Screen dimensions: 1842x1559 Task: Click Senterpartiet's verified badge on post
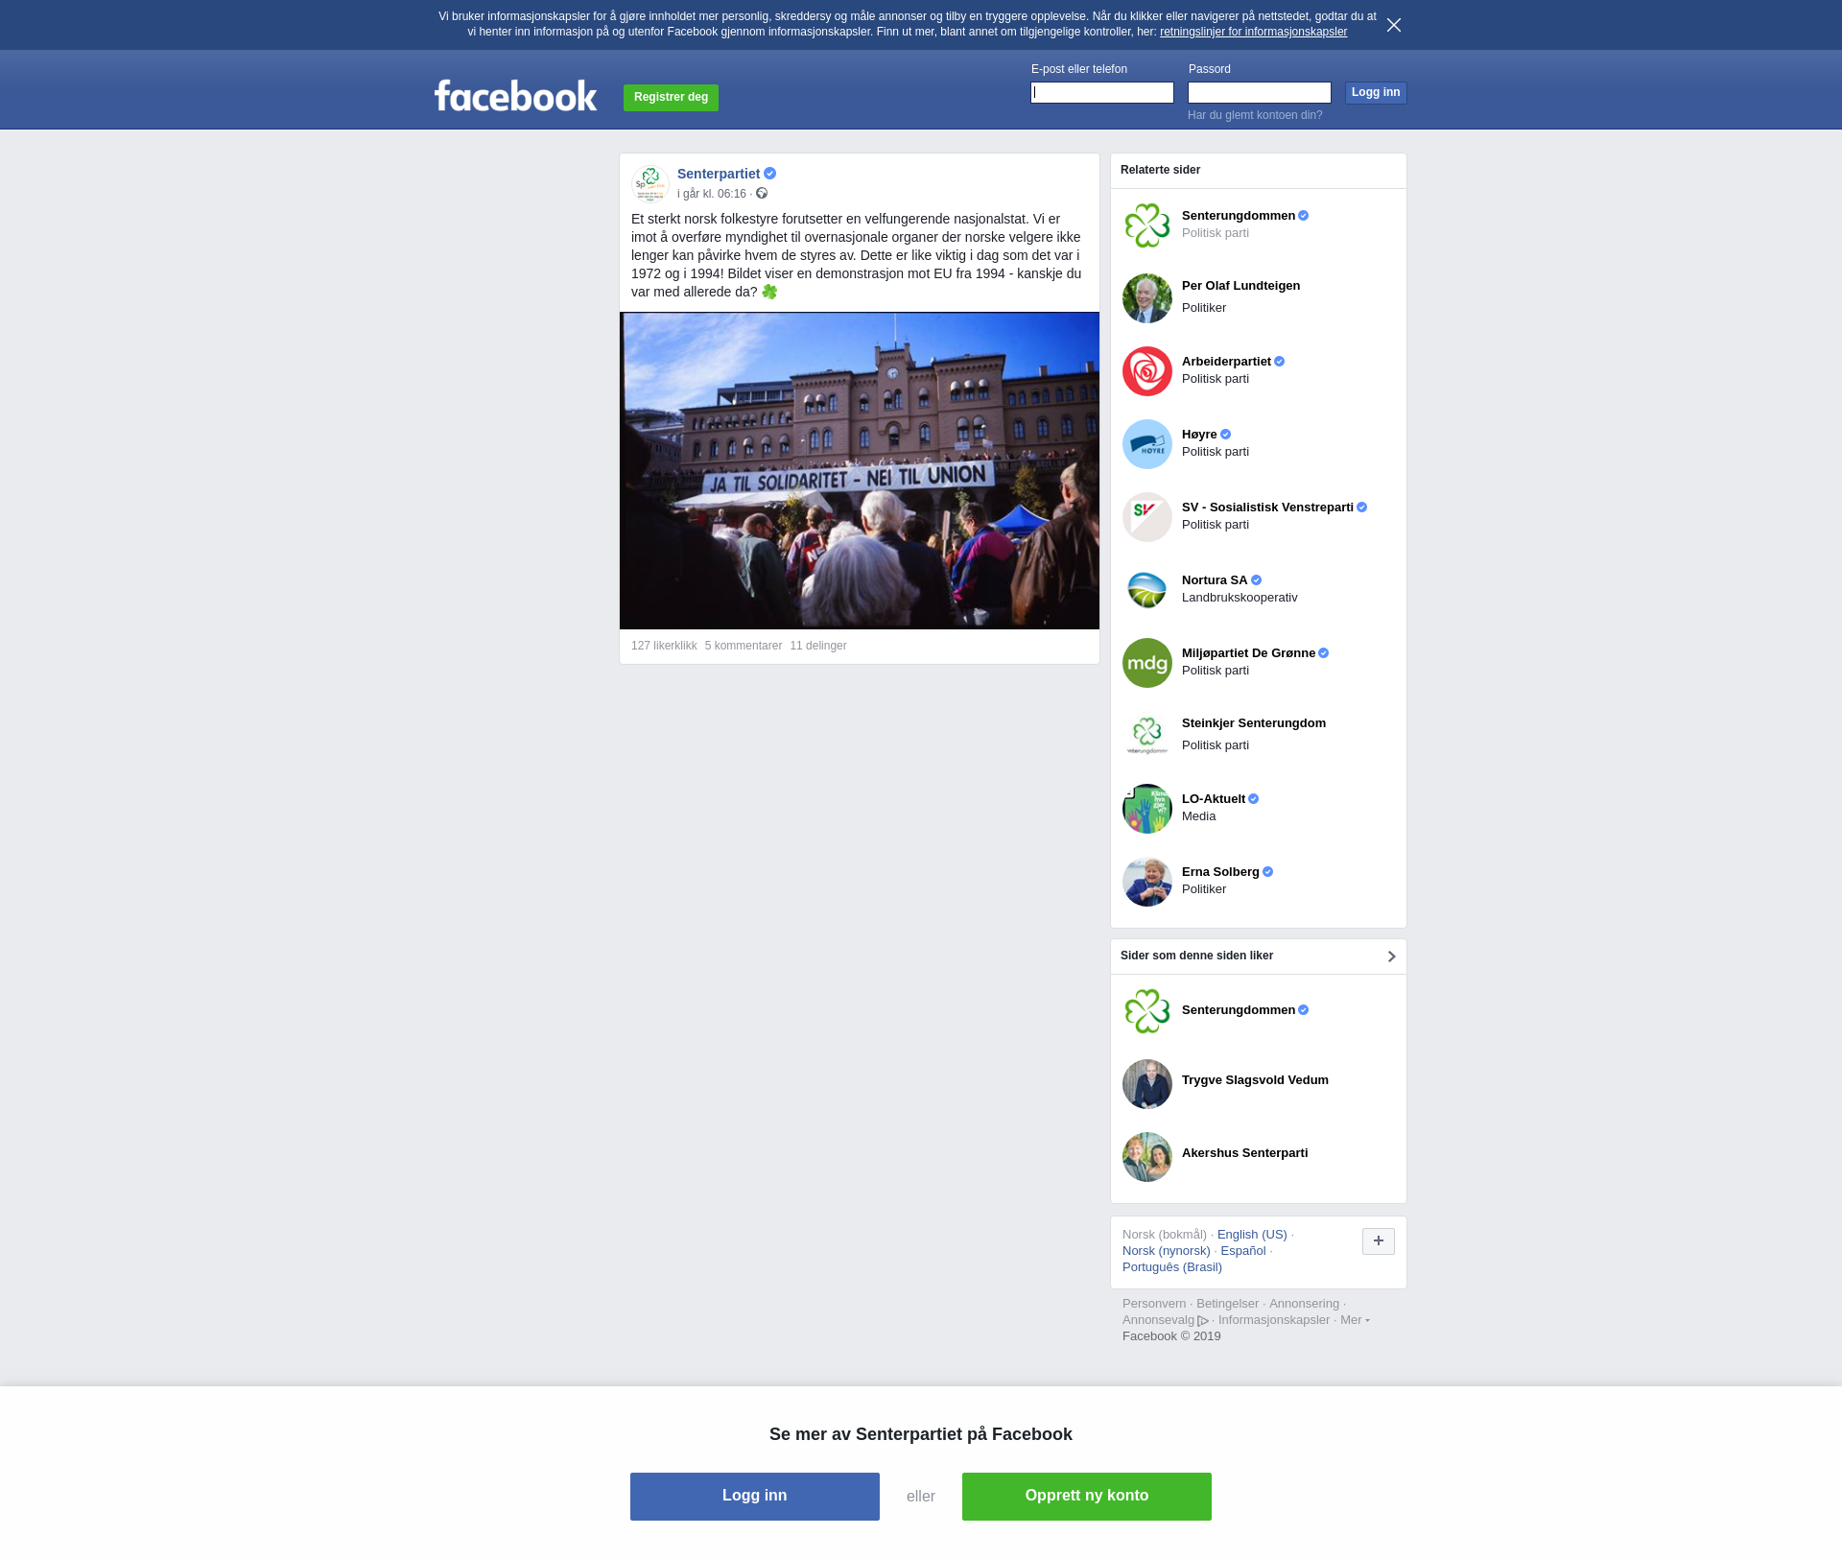[x=769, y=174]
